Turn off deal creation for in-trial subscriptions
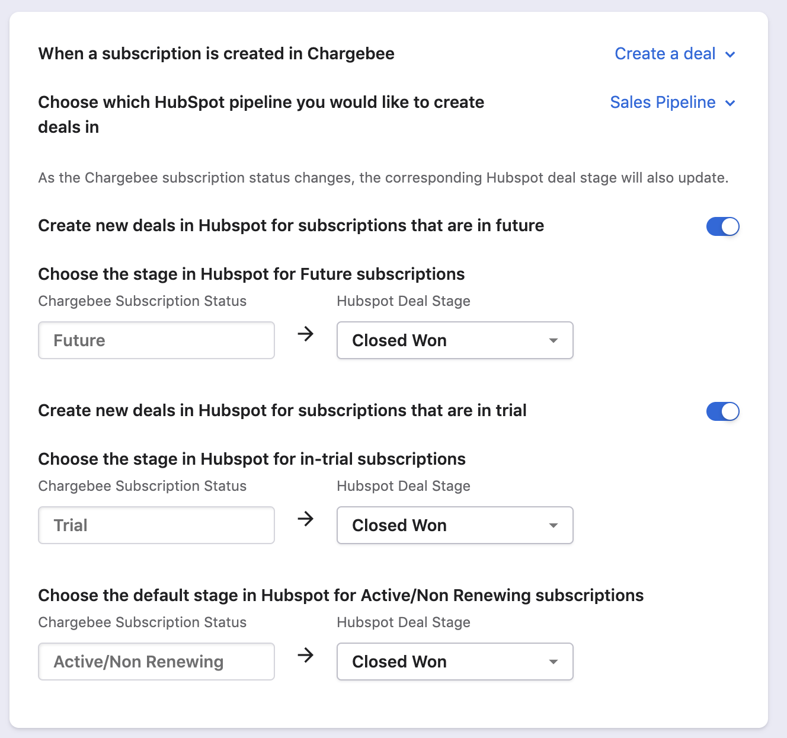Image resolution: width=787 pixels, height=738 pixels. click(722, 411)
